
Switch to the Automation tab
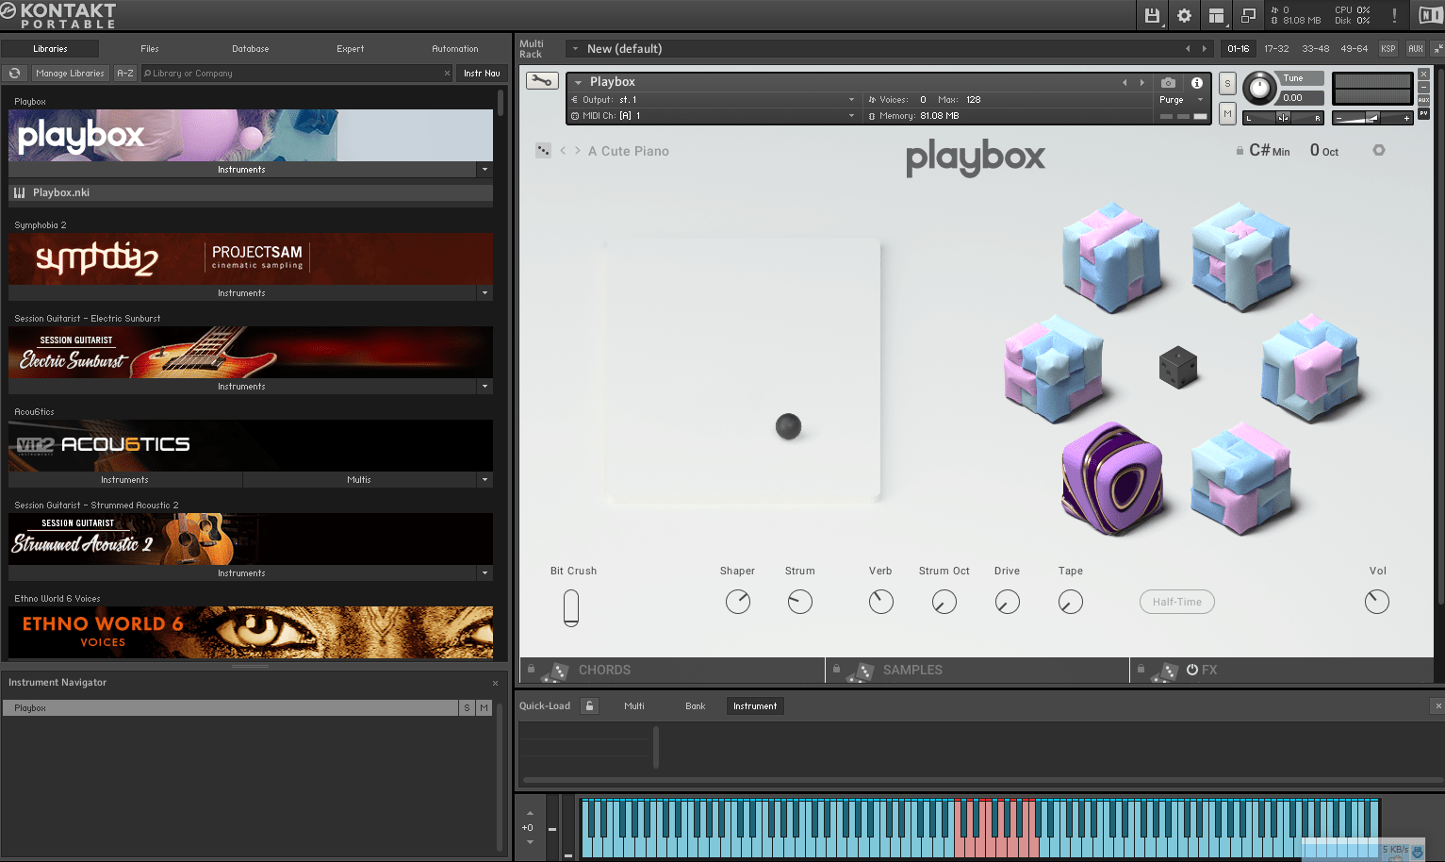tap(455, 48)
